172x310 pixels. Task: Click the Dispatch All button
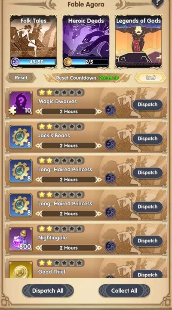coord(48,291)
